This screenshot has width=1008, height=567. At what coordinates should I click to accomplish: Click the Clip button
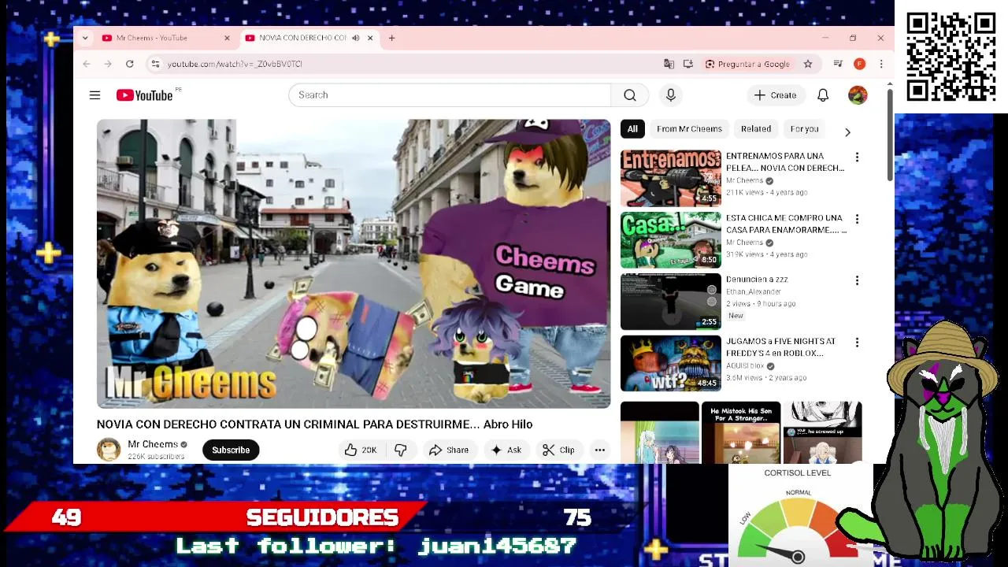(558, 450)
